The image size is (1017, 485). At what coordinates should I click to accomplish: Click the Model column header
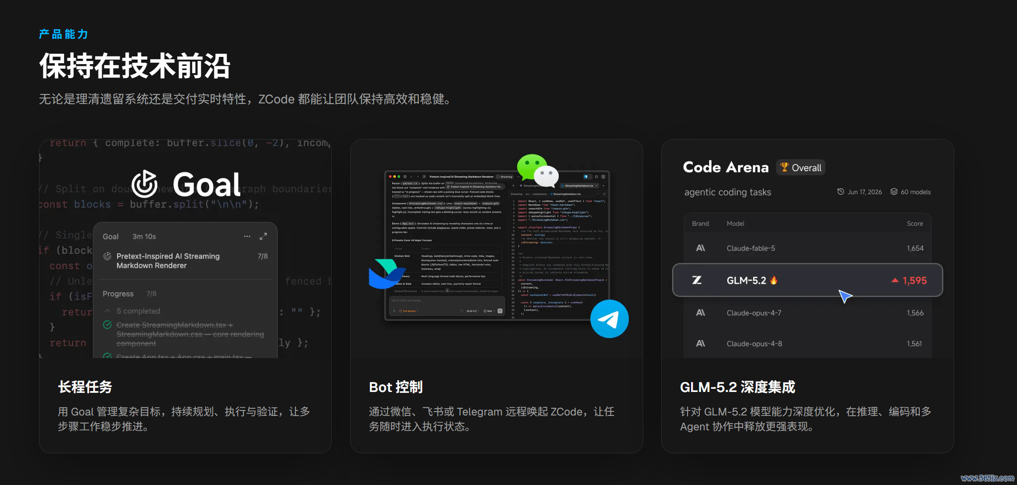(735, 224)
